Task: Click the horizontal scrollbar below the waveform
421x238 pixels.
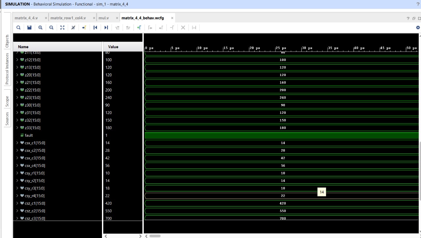Action: click(155, 236)
